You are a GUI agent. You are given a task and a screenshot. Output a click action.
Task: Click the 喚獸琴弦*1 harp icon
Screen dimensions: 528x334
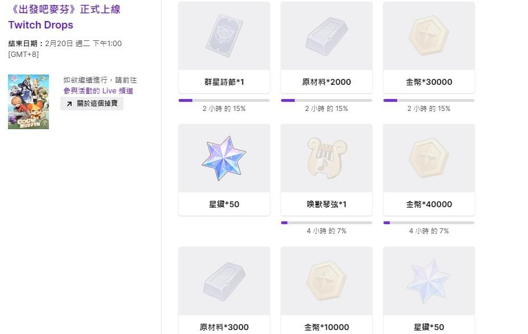[x=326, y=158]
